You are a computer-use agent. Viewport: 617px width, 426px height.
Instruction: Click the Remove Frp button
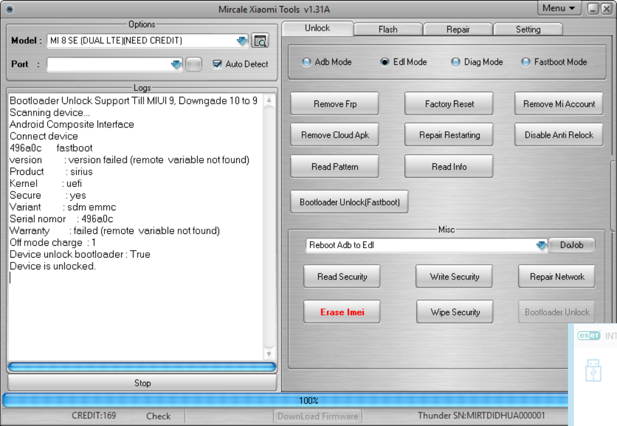[x=335, y=104]
